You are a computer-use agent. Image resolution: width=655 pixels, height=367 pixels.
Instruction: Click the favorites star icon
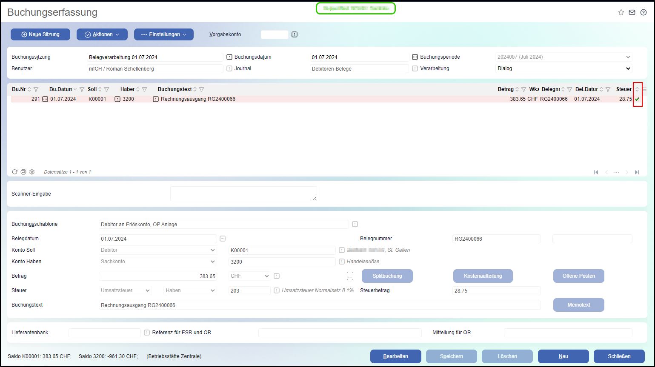click(621, 12)
